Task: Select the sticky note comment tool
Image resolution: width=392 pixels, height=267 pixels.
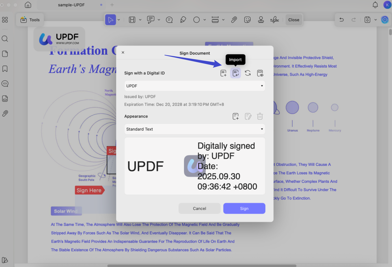Action: tap(169, 20)
